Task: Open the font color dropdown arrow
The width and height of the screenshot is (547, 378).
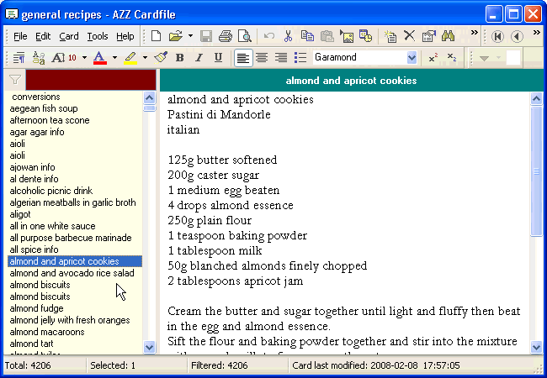Action: pyautogui.click(x=114, y=57)
